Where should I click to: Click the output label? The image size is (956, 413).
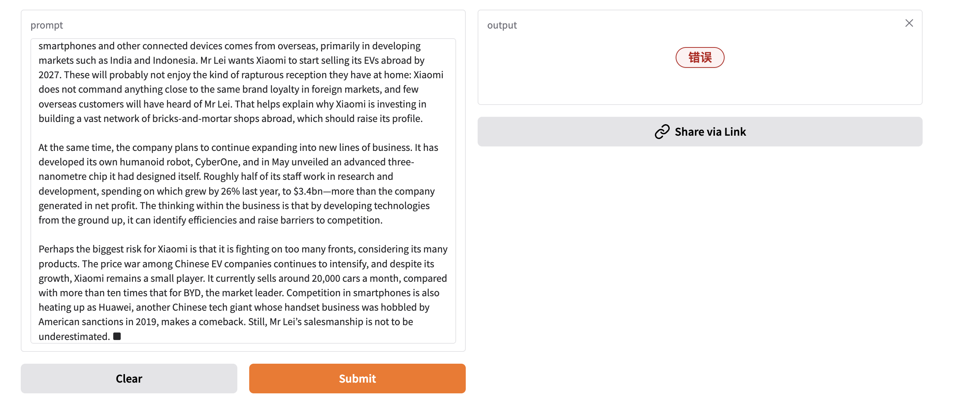[502, 25]
